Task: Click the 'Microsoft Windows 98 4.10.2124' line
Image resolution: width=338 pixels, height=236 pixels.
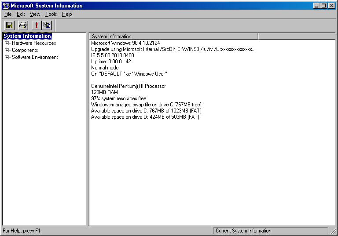Action: (125, 43)
